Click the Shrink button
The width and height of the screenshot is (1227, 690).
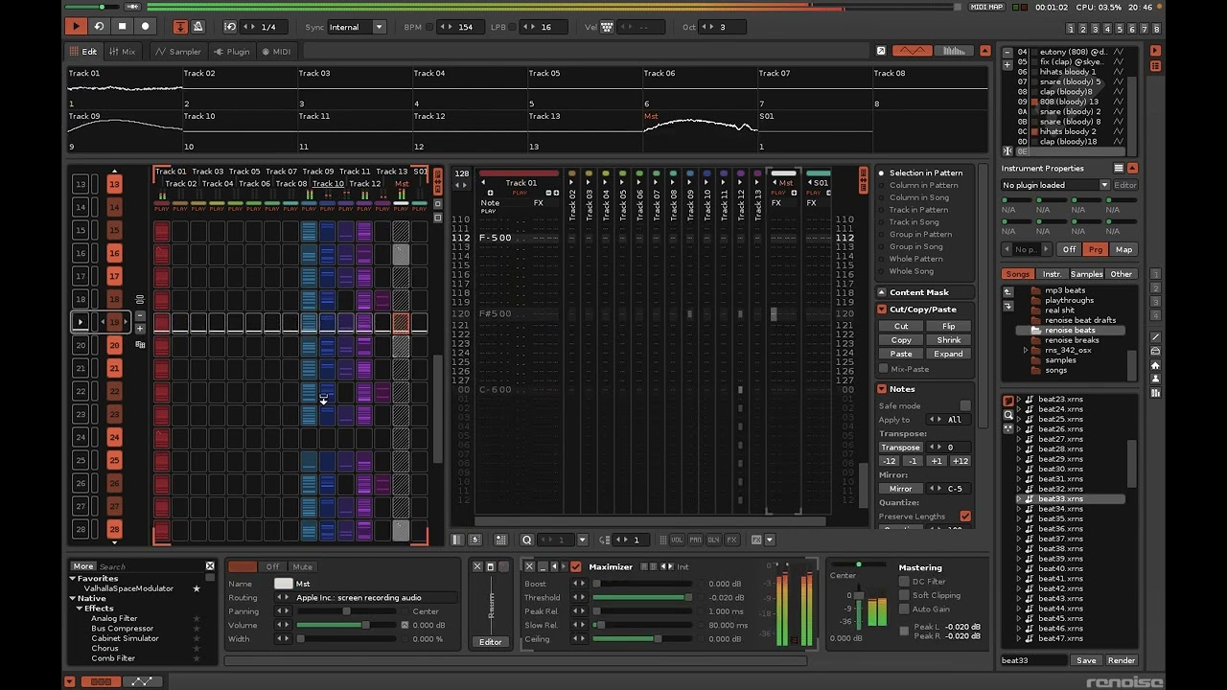click(948, 340)
